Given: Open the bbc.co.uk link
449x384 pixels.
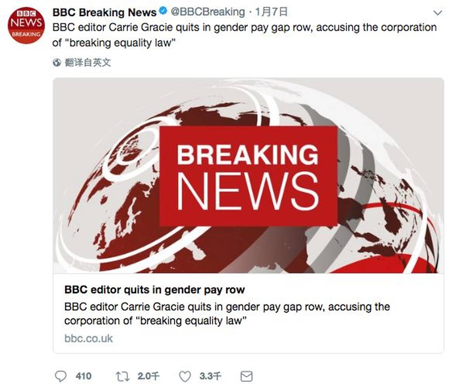Looking at the screenshot, I should pyautogui.click(x=89, y=339).
